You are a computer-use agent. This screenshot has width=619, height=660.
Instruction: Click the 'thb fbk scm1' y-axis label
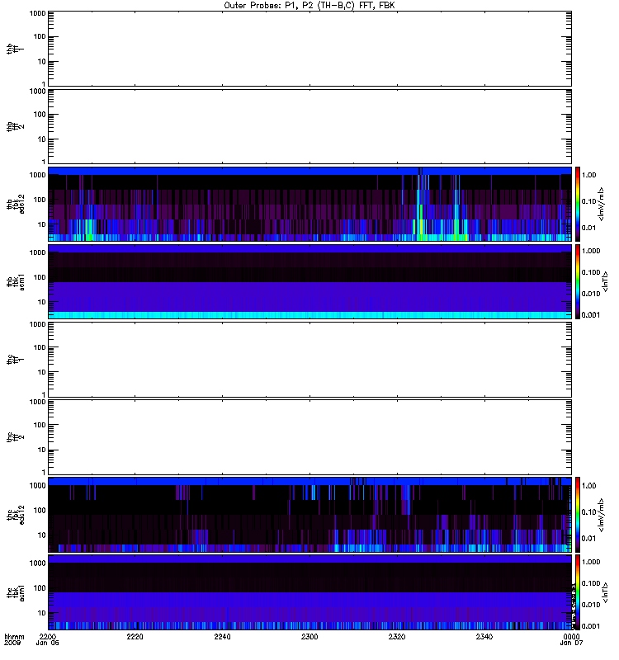coord(15,281)
